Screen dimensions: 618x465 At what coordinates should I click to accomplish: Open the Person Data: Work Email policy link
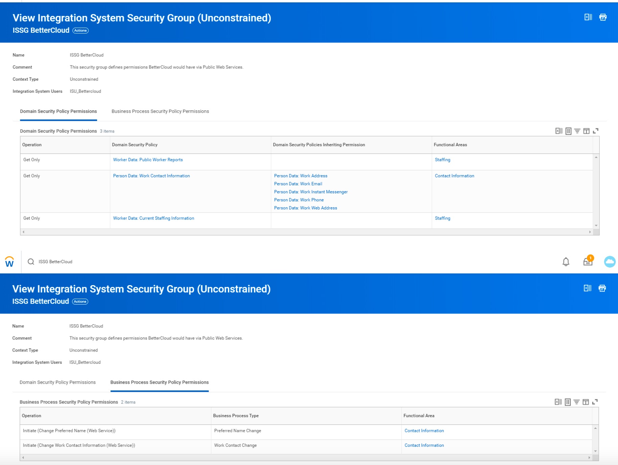pyautogui.click(x=298, y=184)
